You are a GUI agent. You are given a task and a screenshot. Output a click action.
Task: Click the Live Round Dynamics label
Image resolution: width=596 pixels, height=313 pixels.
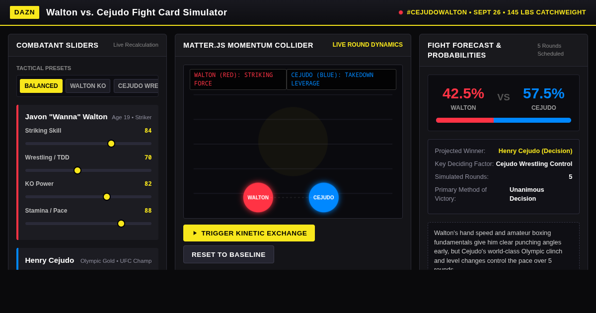(368, 45)
